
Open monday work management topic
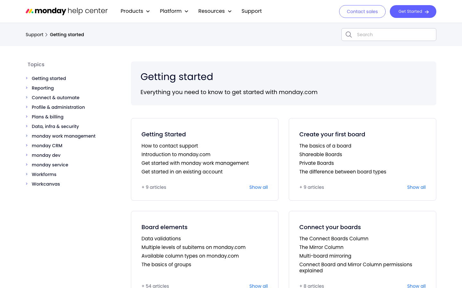pos(64,136)
